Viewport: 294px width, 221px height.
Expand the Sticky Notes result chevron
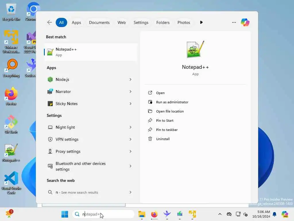pos(130,104)
